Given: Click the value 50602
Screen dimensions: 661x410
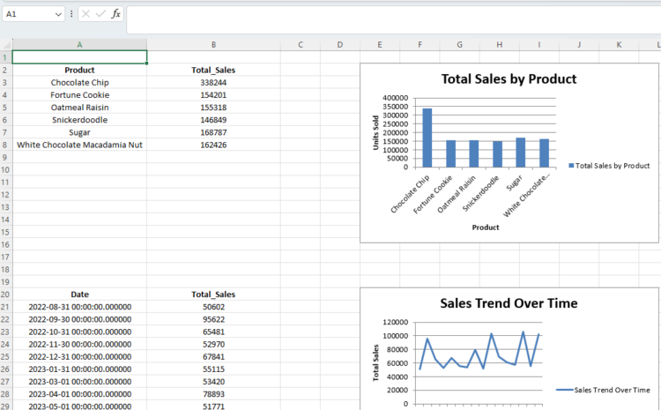Looking at the screenshot, I should [x=214, y=307].
